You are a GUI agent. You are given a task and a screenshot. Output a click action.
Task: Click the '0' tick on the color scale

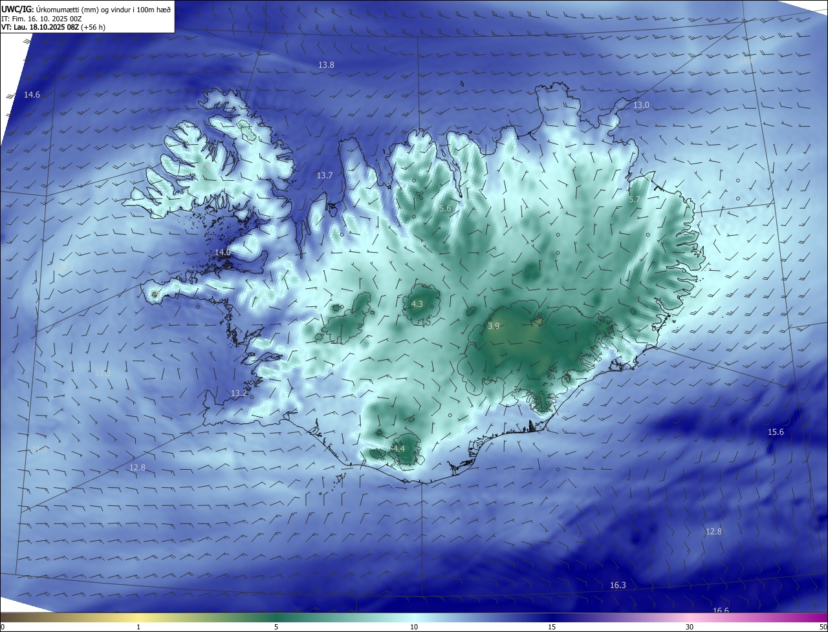(3, 627)
